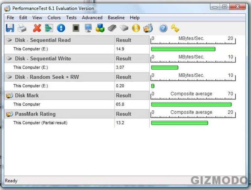Open the View menu

pos(37,17)
